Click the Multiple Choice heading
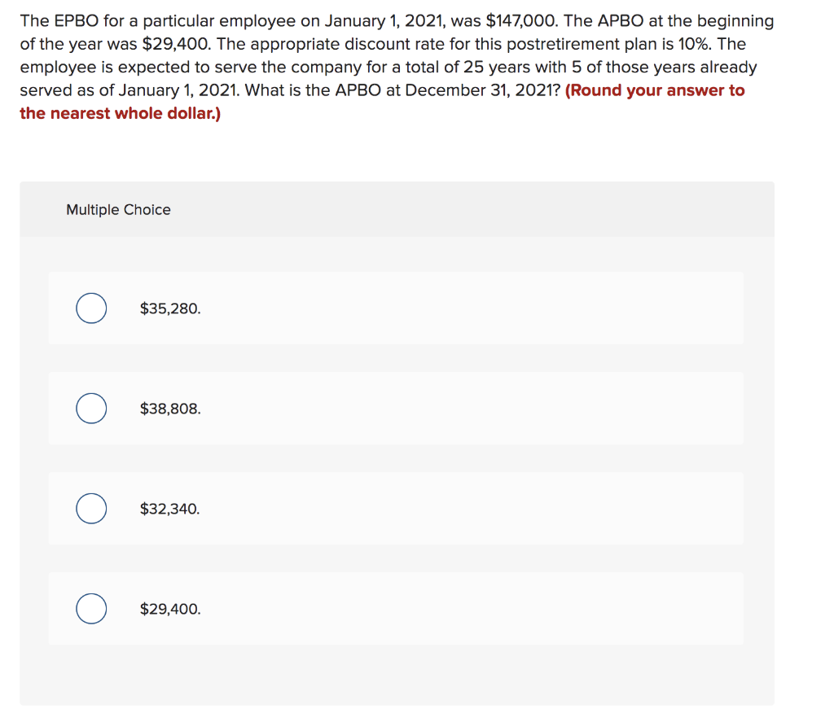 pos(118,209)
